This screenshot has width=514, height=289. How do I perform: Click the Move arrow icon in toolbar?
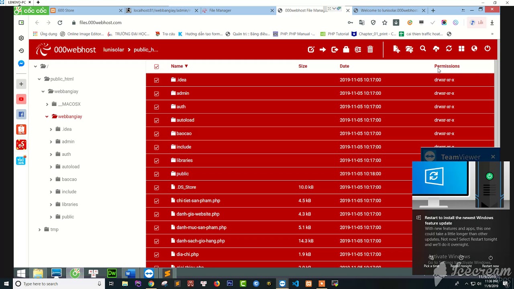323,49
